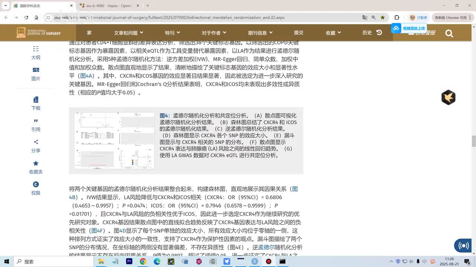
Task: Open Premiere Pro from the taskbar
Action: [x=129, y=261]
